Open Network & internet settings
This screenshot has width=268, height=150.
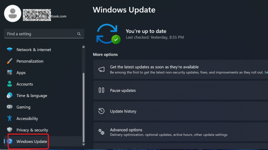(x=43, y=50)
